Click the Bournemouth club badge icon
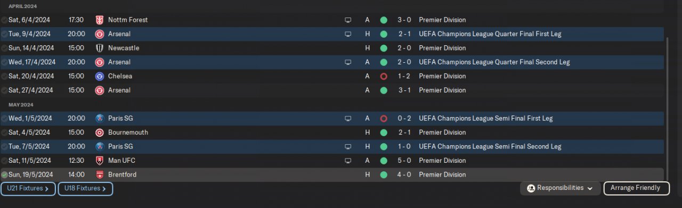 coord(99,132)
